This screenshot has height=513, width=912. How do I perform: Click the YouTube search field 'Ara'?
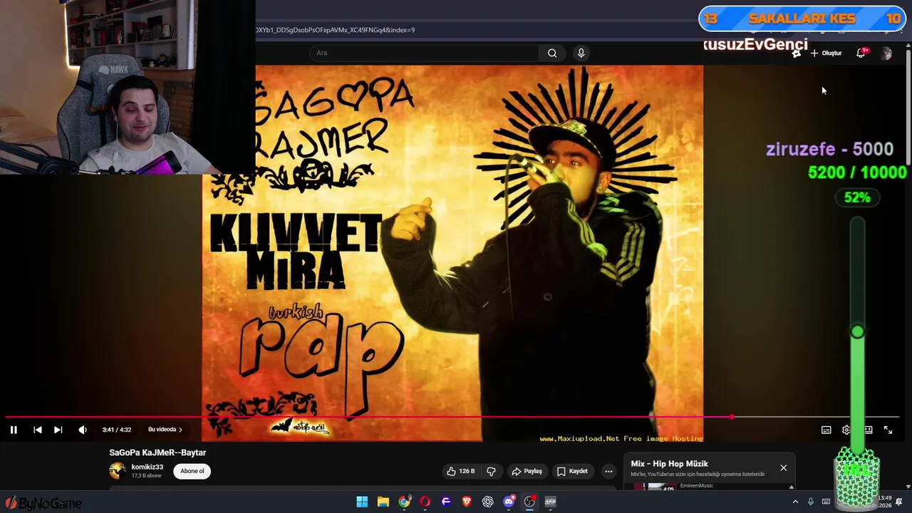(425, 53)
